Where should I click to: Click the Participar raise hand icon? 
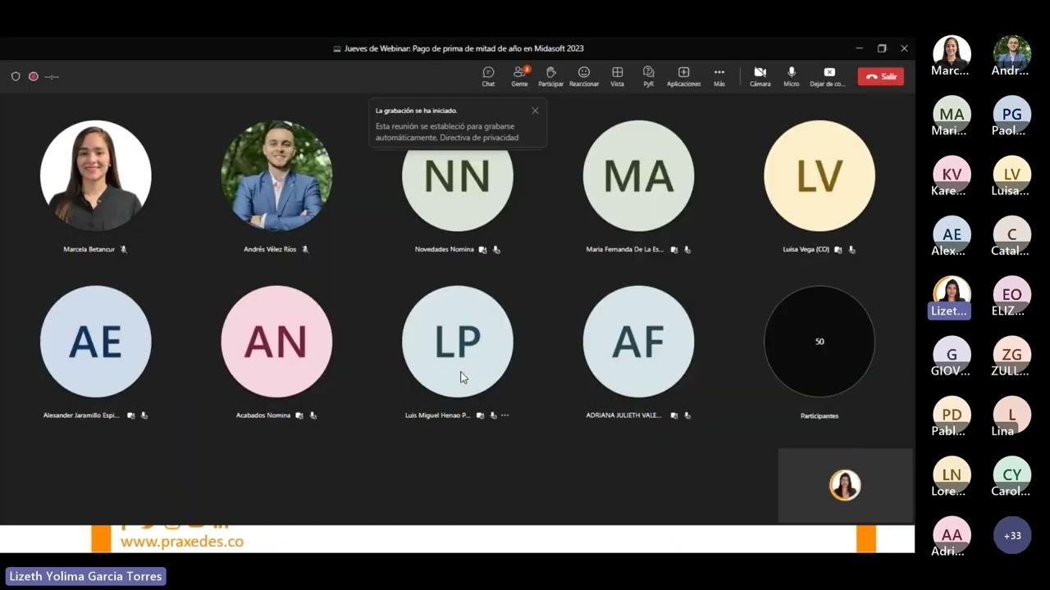point(550,76)
